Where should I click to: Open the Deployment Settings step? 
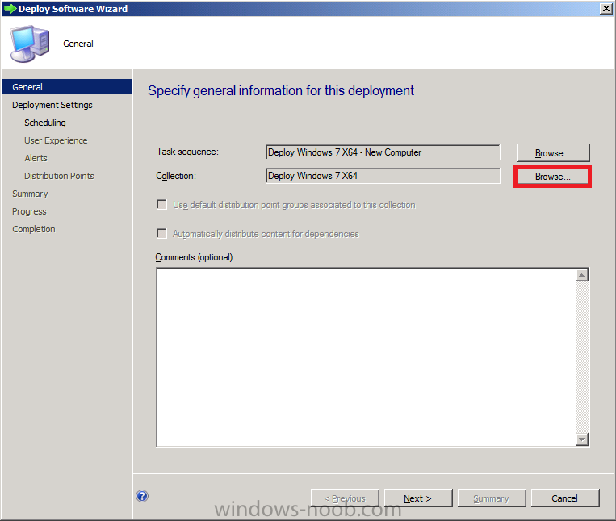(52, 105)
